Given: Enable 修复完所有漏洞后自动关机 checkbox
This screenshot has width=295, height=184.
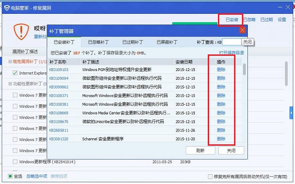Looking at the screenshot, I should [x=210, y=177].
